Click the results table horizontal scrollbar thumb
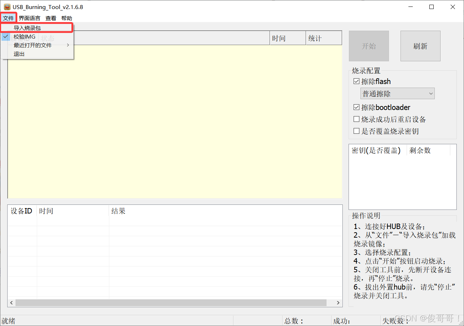 (171, 303)
